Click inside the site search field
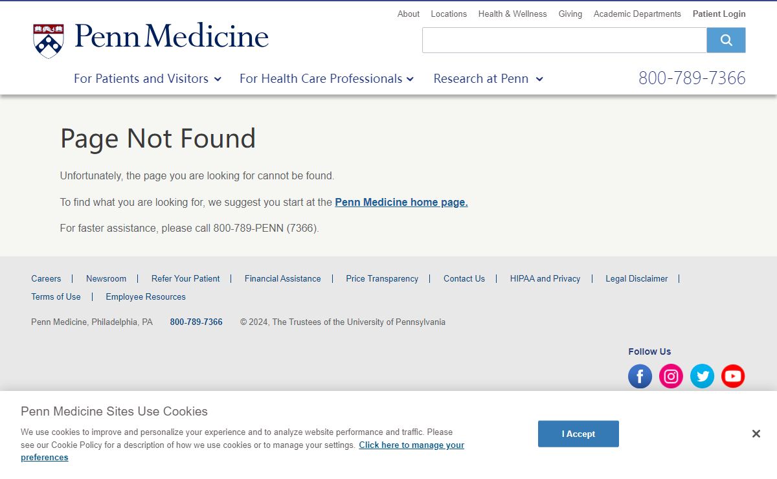Image resolution: width=777 pixels, height=479 pixels. pyautogui.click(x=565, y=40)
